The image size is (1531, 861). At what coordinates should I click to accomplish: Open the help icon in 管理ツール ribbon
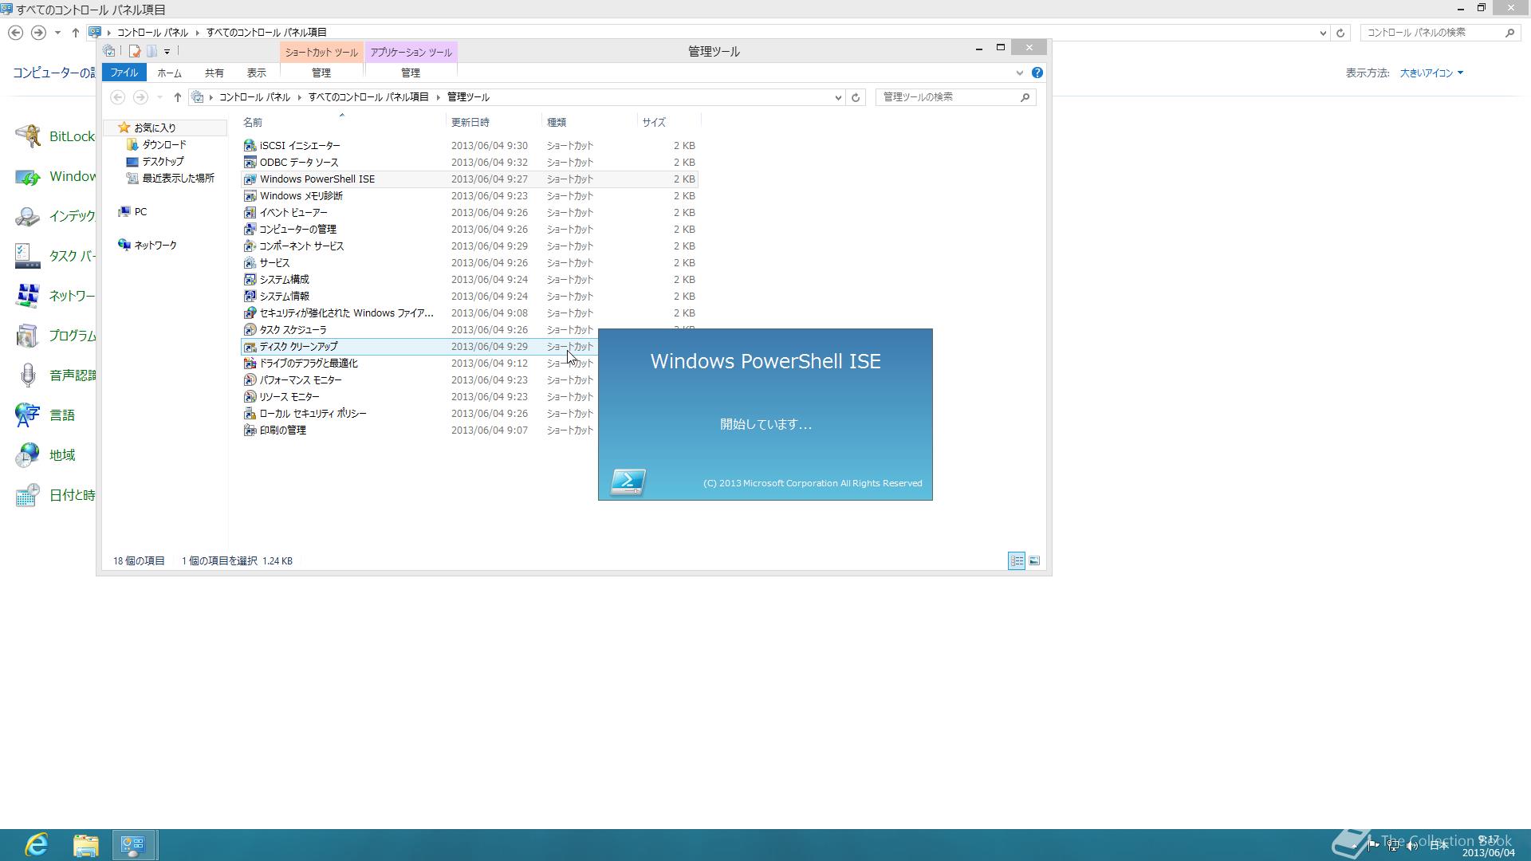click(x=1037, y=73)
